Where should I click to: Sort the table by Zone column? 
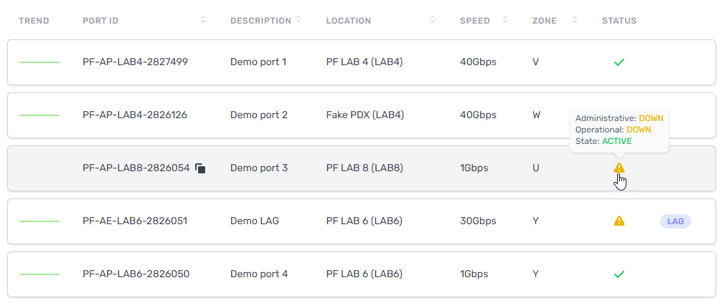coord(575,20)
